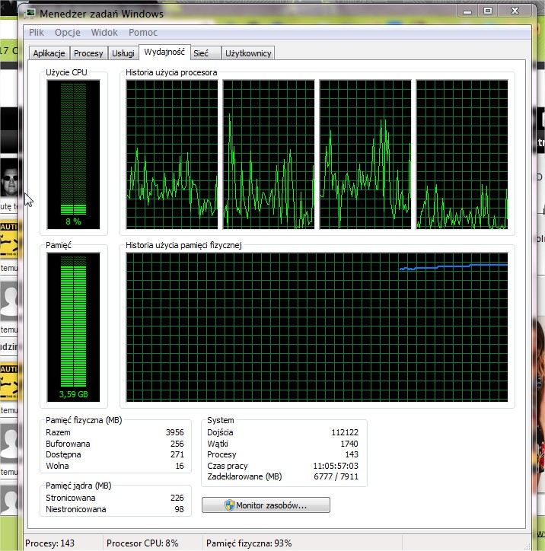Click status bar text Procesy: 143
This screenshot has height=551, width=545.
tap(49, 543)
